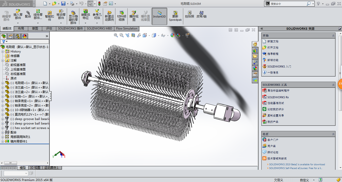Expand 法兰盘<1> component node
The width and height of the screenshot is (342, 182).
[3, 87]
